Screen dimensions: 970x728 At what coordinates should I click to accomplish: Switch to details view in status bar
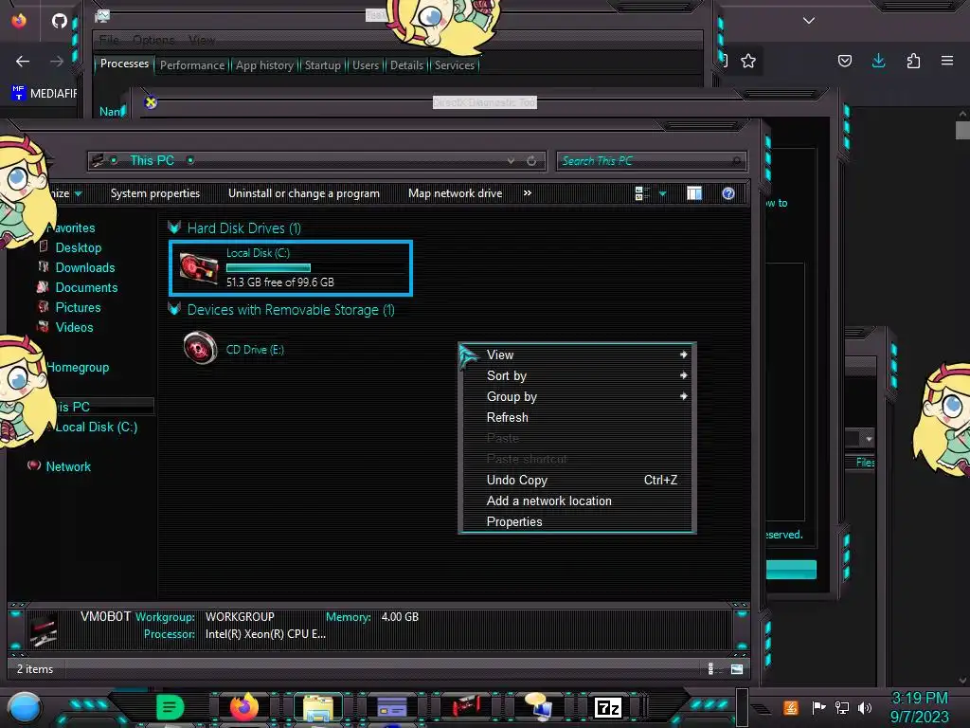pos(710,668)
